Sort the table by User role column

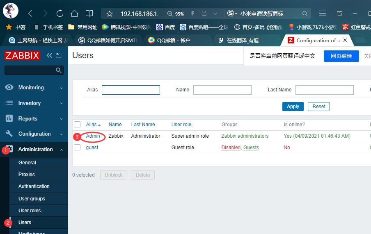coord(181,125)
